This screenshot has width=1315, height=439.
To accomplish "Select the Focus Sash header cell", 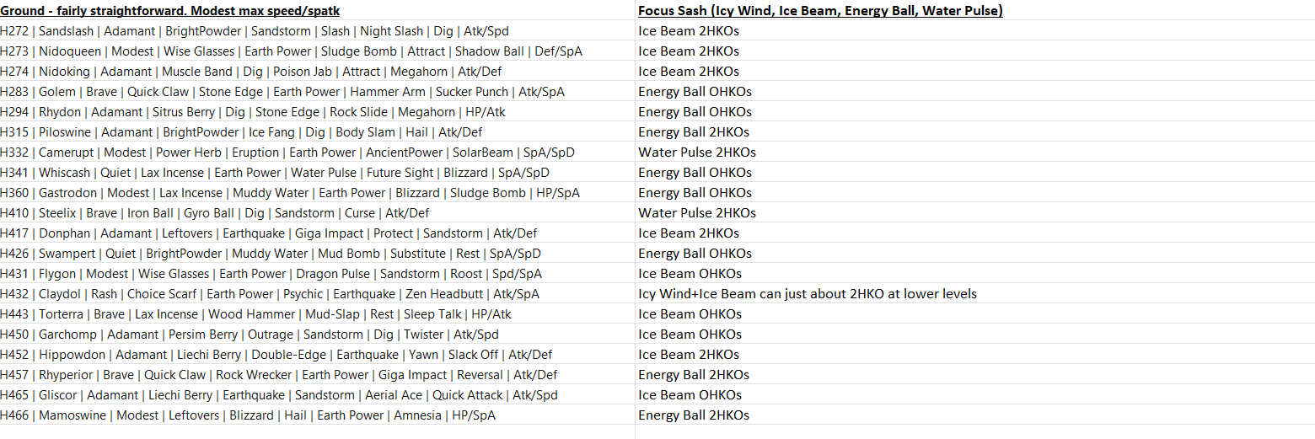I will click(975, 10).
